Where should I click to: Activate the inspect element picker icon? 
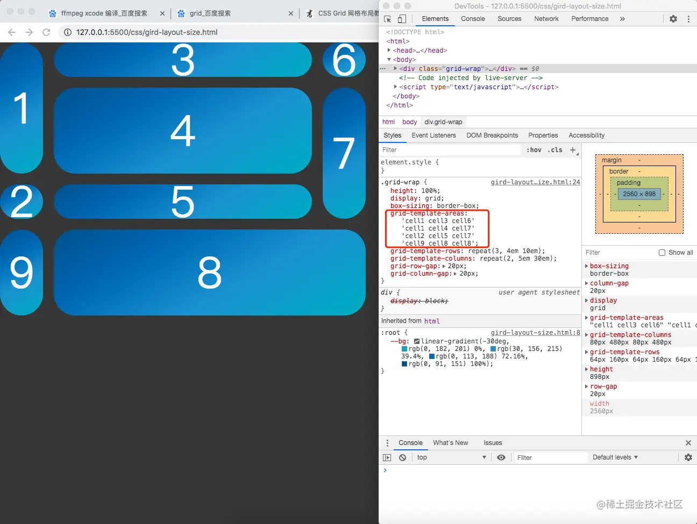[388, 19]
